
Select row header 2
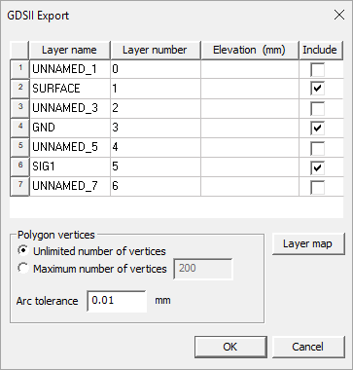click(19, 89)
